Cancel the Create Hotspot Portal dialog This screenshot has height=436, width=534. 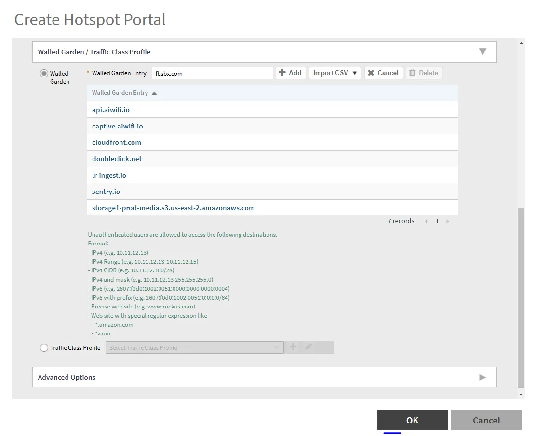pos(486,420)
